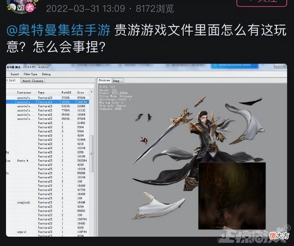Viewport: 294px width, 246px height.
Task: Click the V2 level badge by the avatar
Action: click(21, 8)
